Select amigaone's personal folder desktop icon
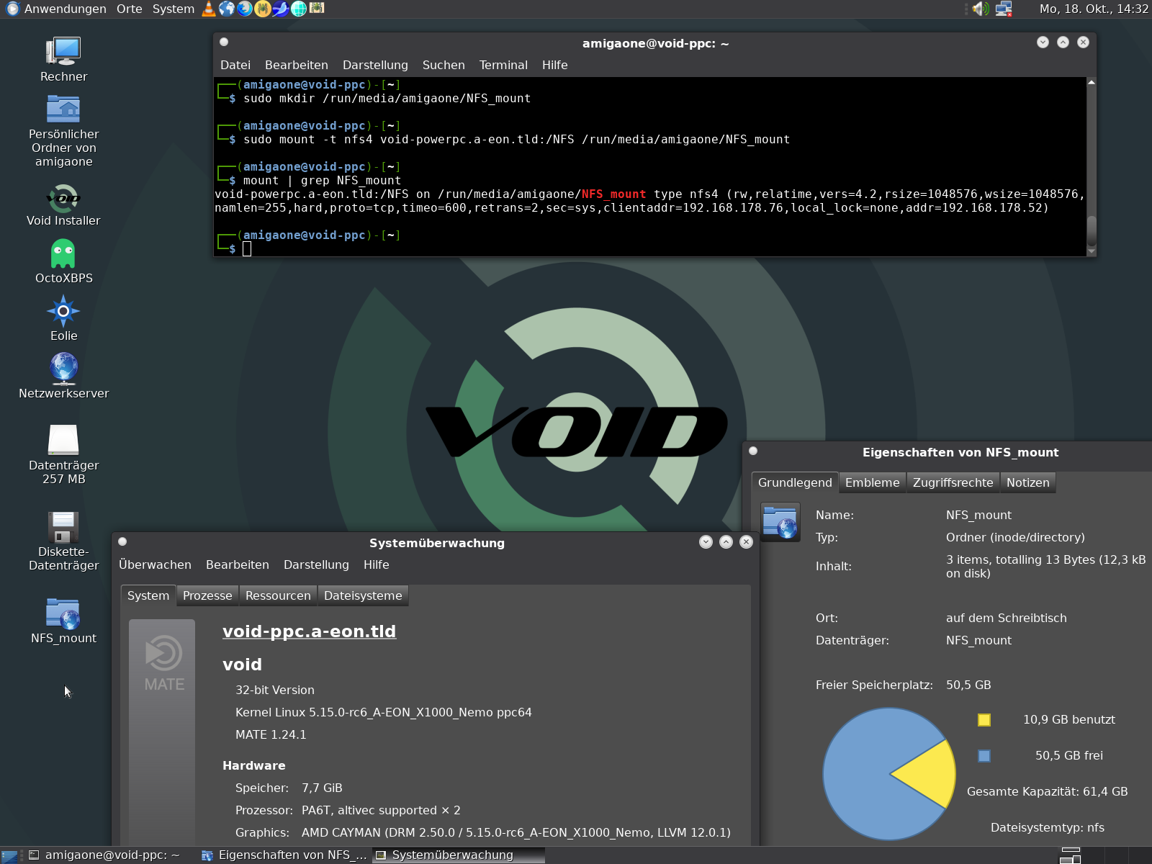Viewport: 1152px width, 864px height. pos(63,130)
